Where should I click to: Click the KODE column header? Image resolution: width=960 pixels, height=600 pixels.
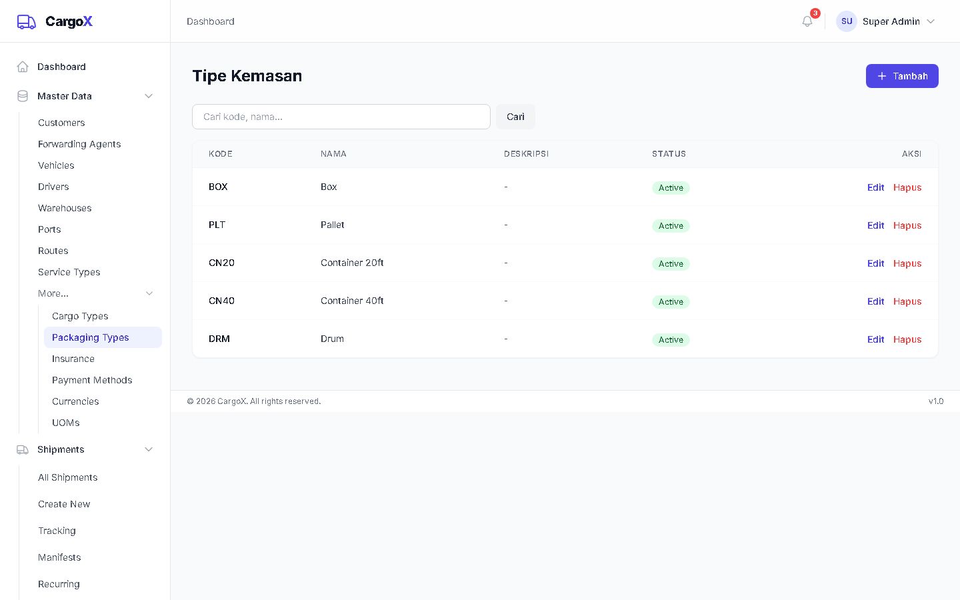tap(221, 154)
